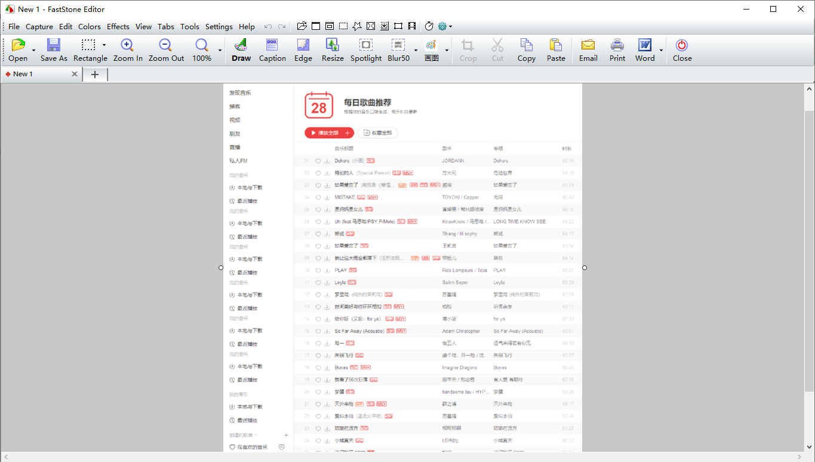Close the New 1 tab
This screenshot has height=462, width=815.
[75, 74]
